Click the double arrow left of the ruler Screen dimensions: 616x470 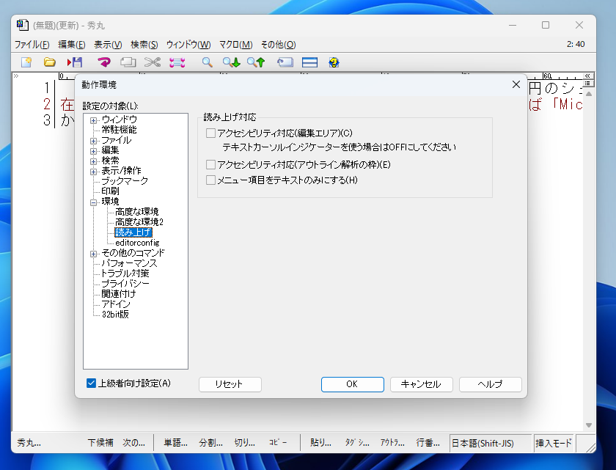[16, 76]
